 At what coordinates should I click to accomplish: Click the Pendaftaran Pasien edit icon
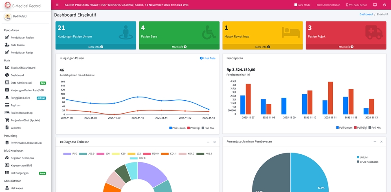point(7,37)
